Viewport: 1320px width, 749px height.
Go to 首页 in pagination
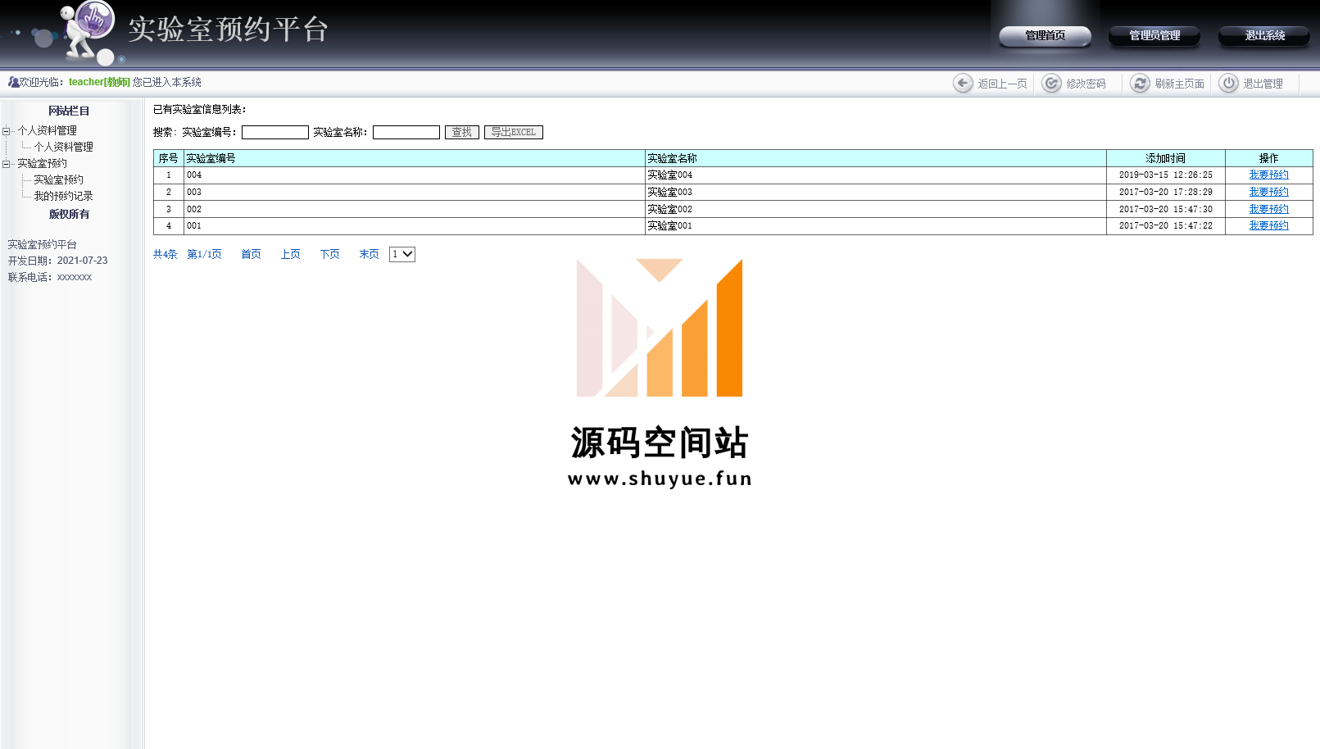[251, 254]
